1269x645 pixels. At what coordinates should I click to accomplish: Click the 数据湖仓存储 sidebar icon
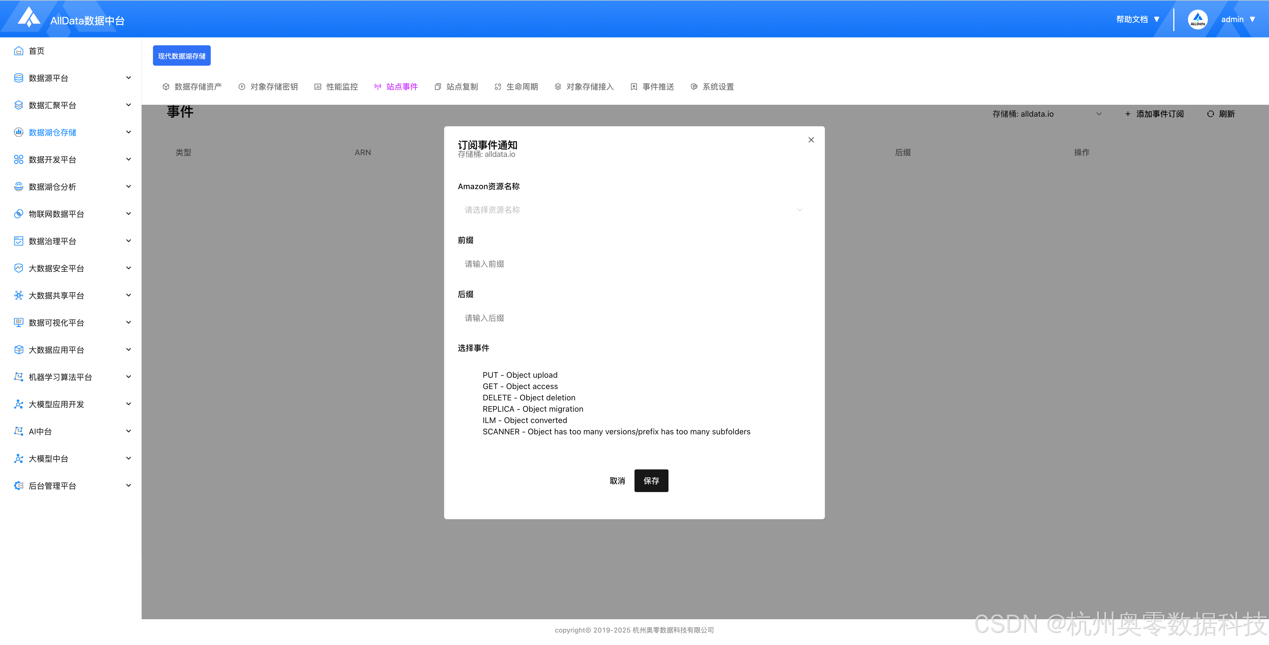19,132
